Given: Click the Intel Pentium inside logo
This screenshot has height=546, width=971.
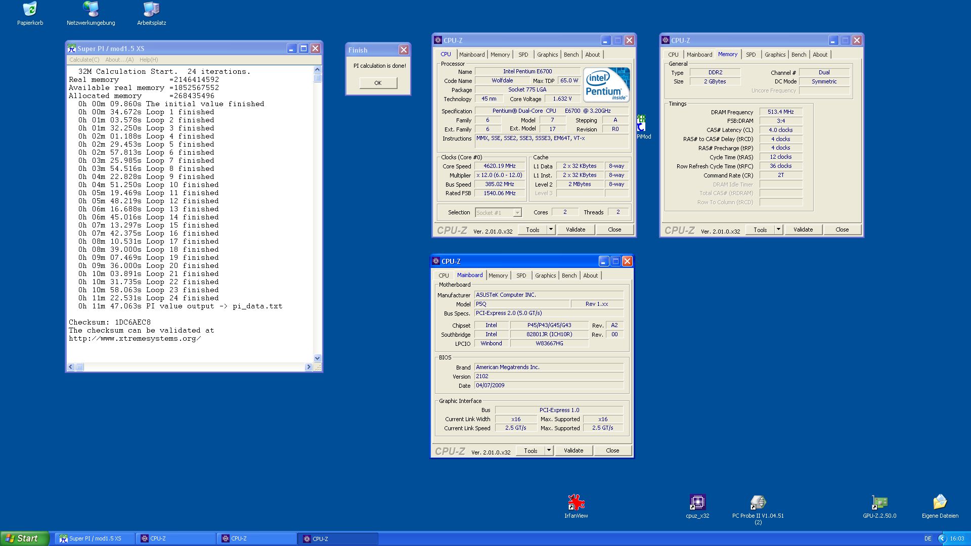Looking at the screenshot, I should (606, 85).
